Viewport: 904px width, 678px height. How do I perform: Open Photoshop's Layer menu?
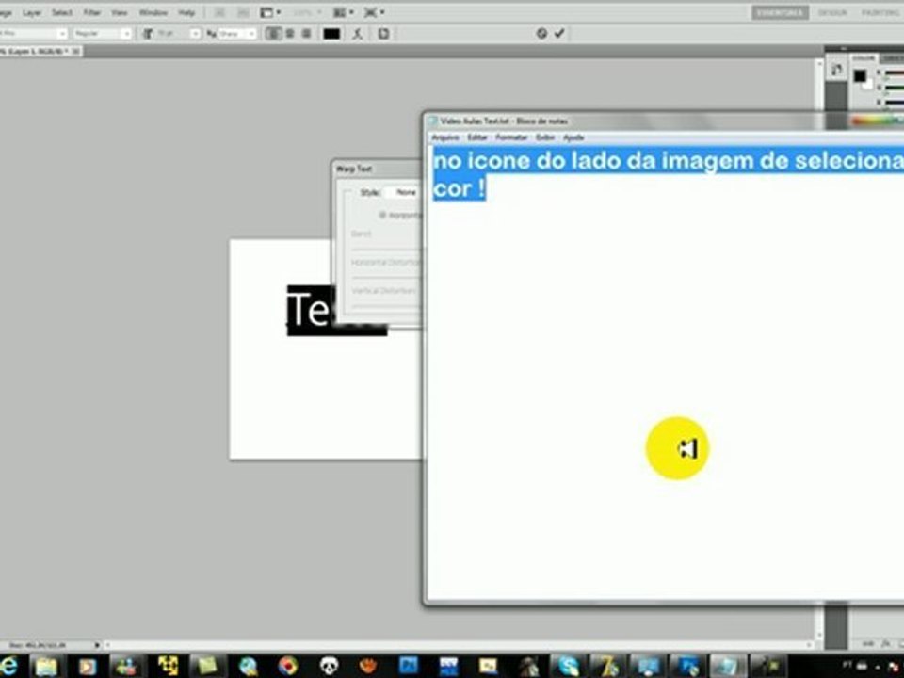click(32, 12)
